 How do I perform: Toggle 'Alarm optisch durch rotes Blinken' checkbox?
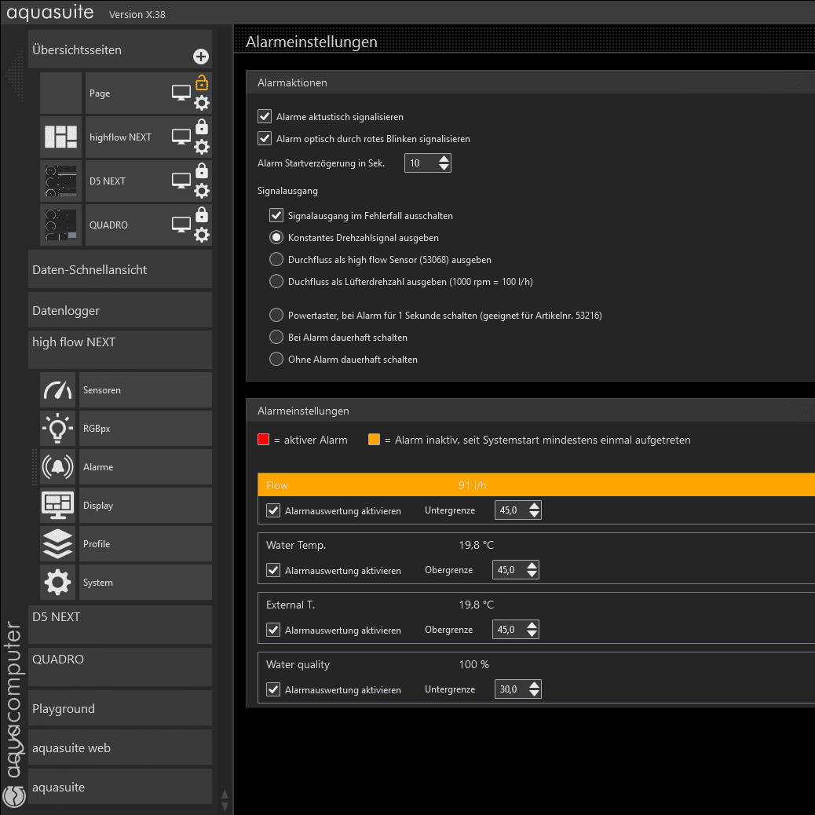click(x=265, y=138)
